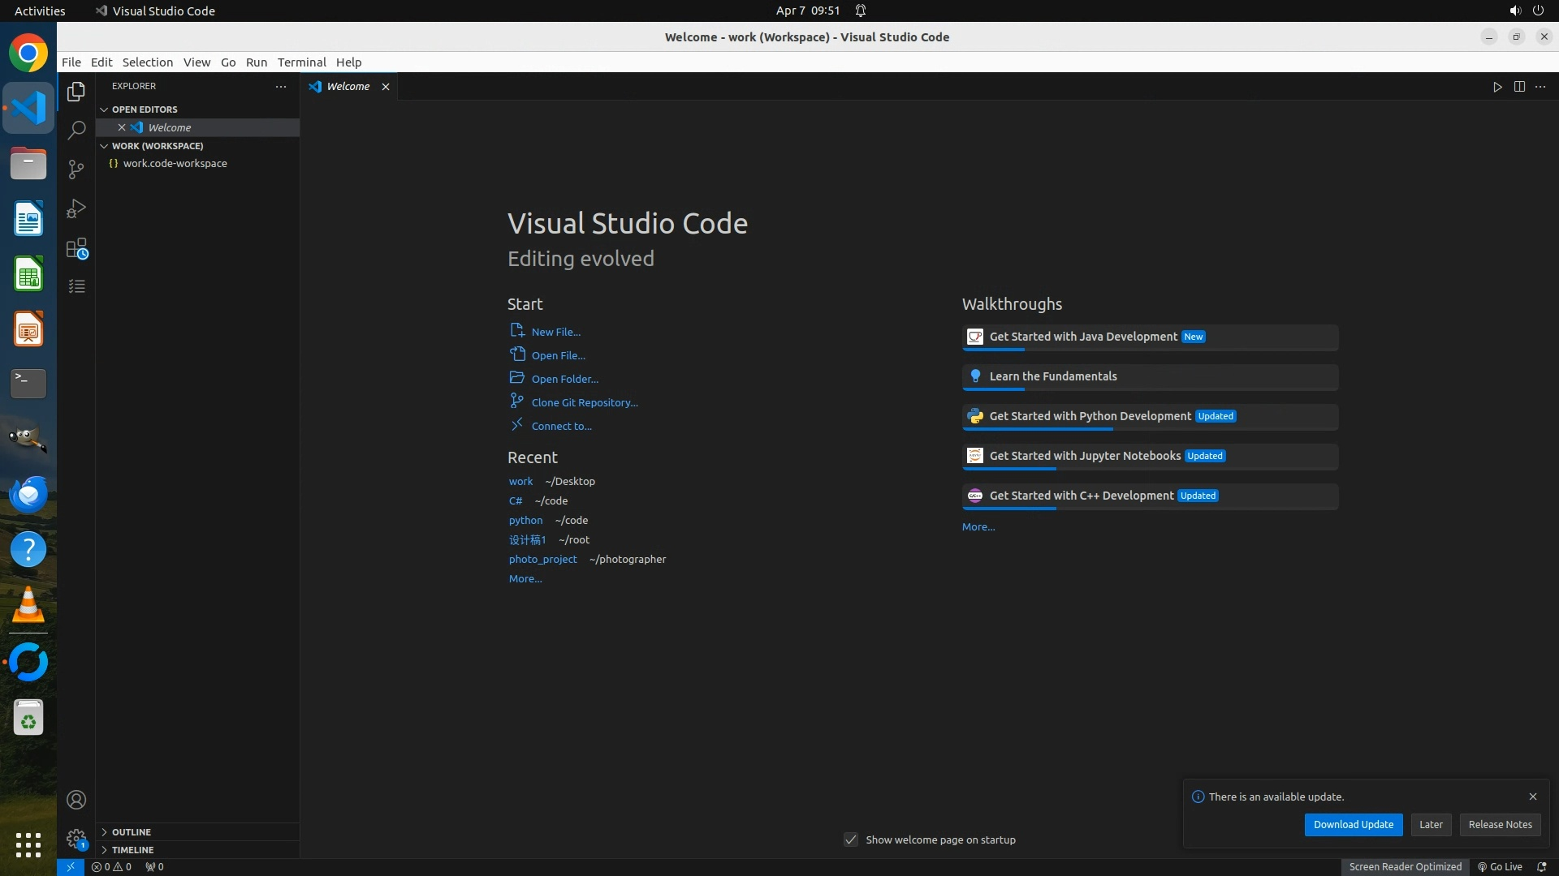This screenshot has height=876, width=1559.
Task: Open the Terminal menu
Action: pyautogui.click(x=301, y=62)
